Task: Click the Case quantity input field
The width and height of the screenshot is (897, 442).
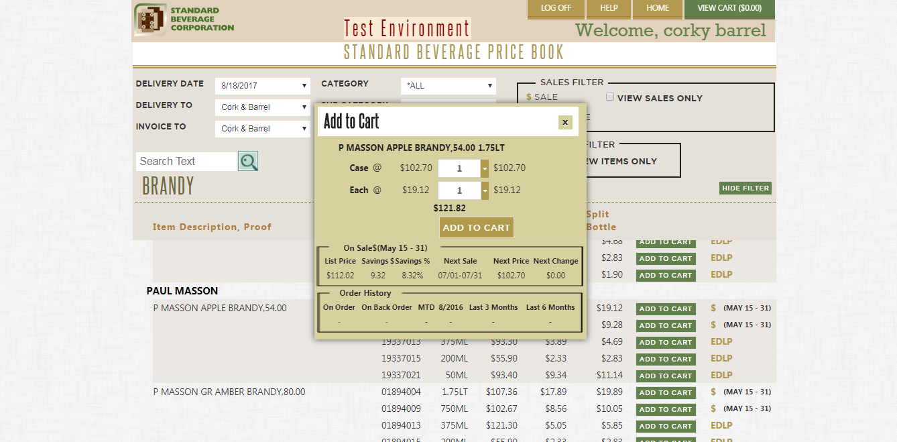Action: 459,168
